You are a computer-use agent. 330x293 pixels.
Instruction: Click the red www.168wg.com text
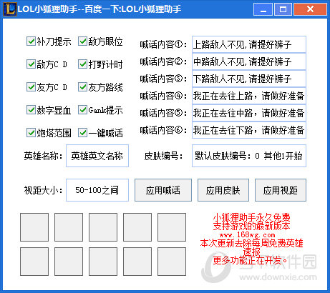247,235
